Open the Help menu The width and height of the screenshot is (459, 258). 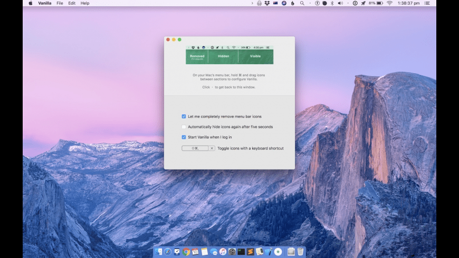pyautogui.click(x=84, y=3)
